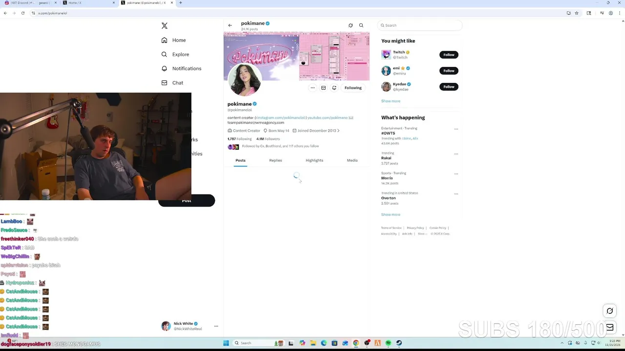
Task: Open the Overton trending topic
Action: pos(388,198)
